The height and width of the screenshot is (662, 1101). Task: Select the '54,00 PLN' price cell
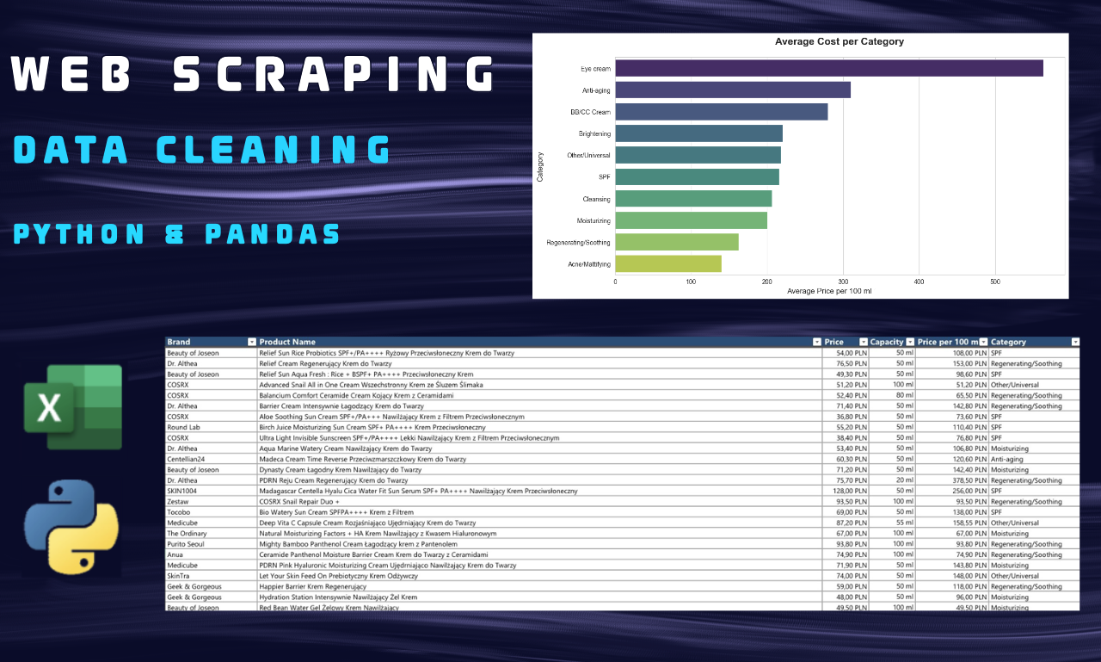tap(846, 353)
